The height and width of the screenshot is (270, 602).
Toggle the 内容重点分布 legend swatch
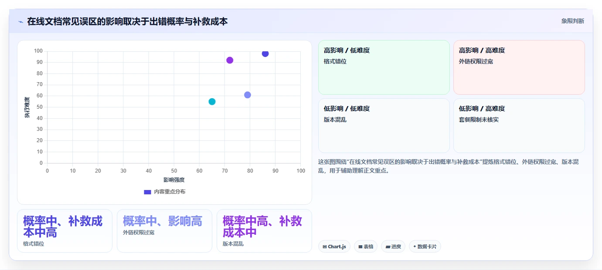click(147, 192)
